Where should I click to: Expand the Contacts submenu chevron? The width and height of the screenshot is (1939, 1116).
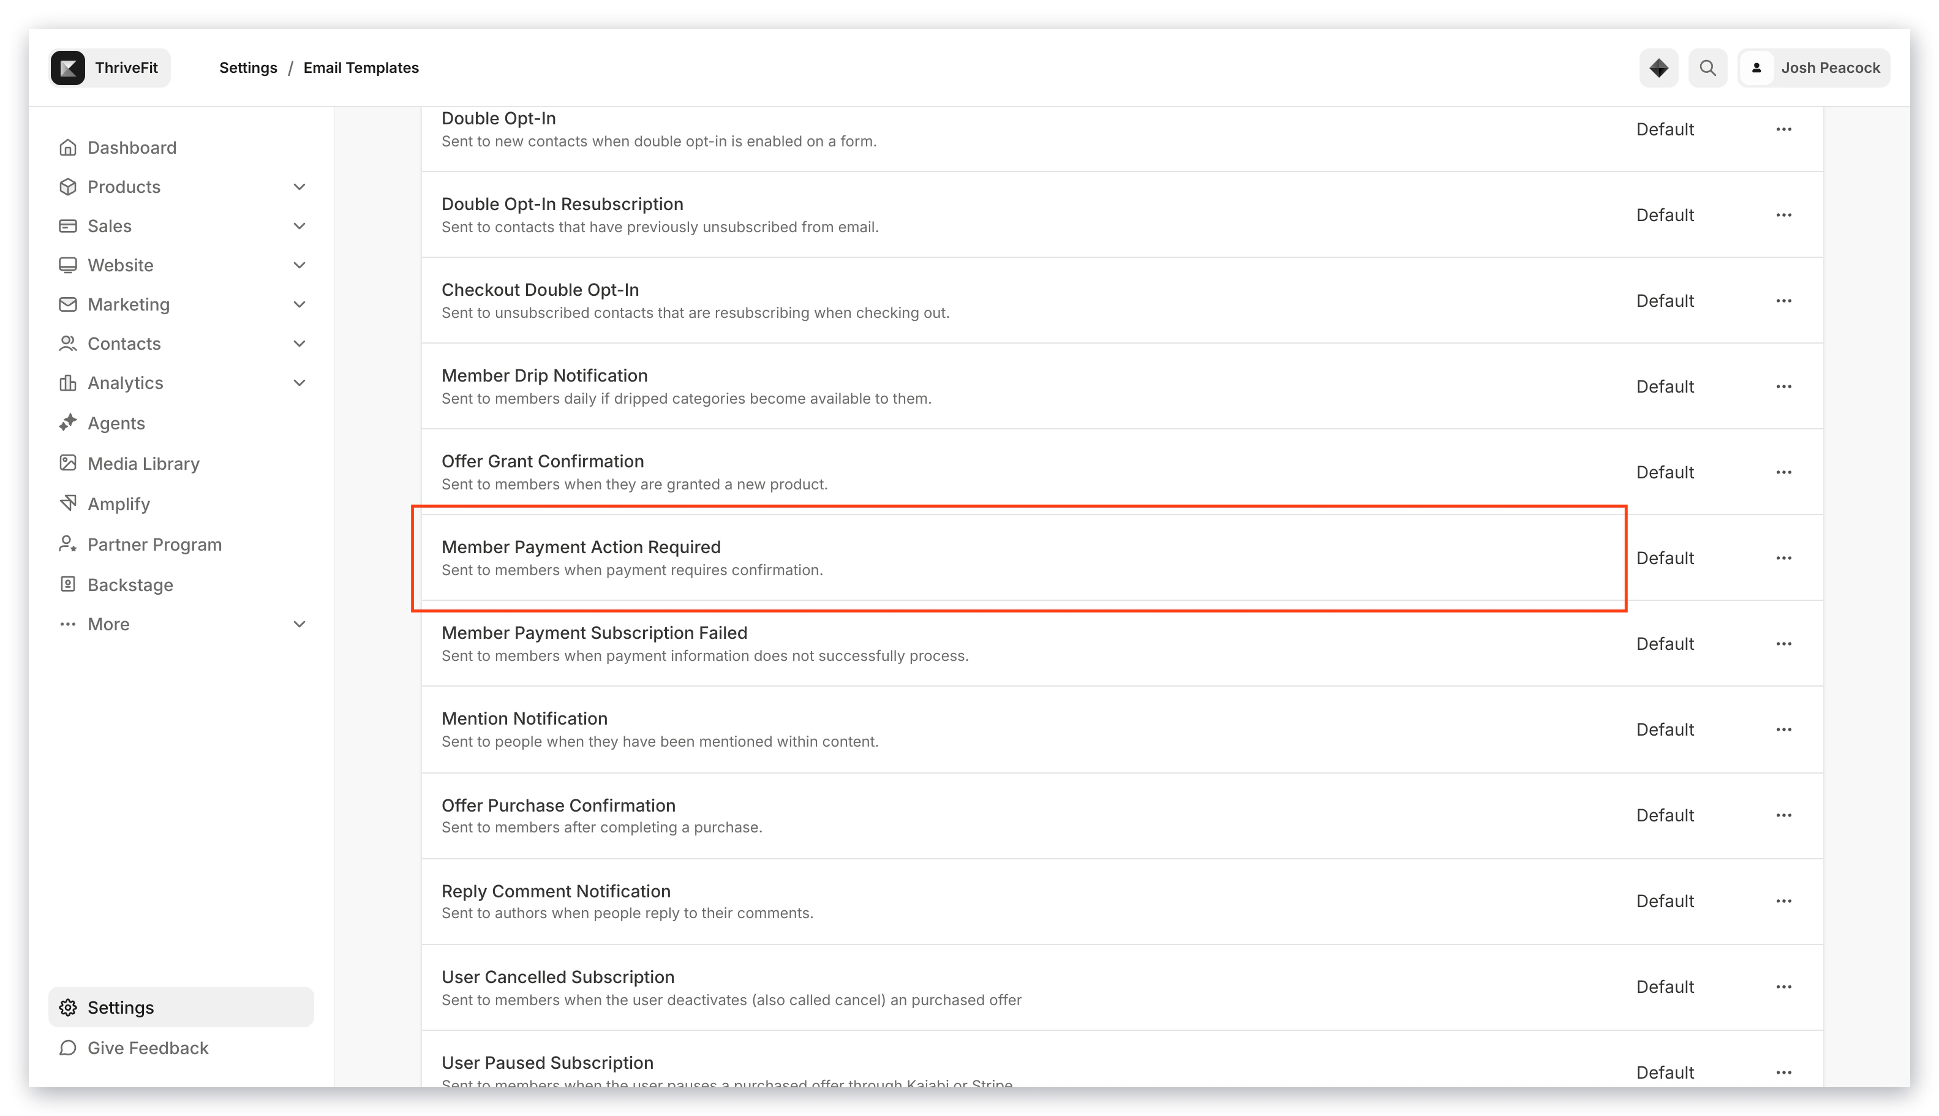(299, 342)
